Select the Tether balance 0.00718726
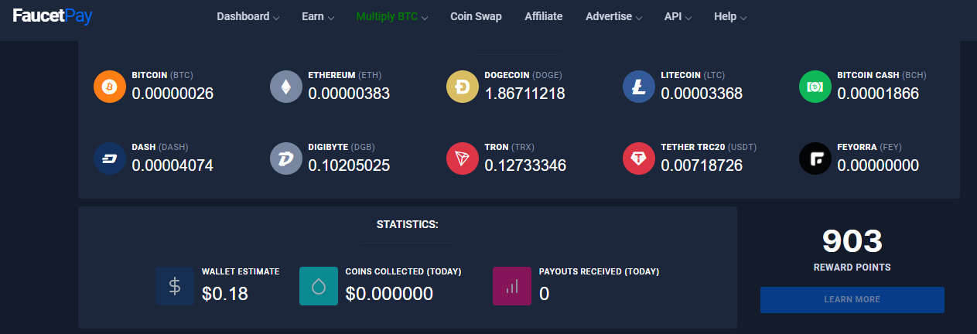Viewport: 977px width, 334px height. (x=702, y=165)
